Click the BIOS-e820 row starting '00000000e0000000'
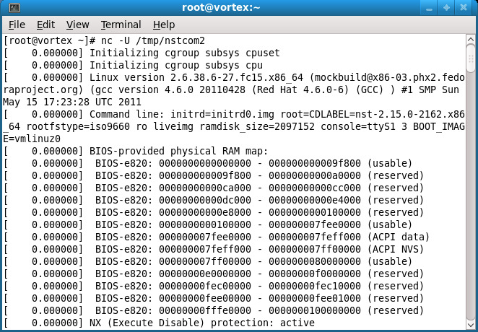The width and height of the screenshot is (478, 332). pos(214,274)
